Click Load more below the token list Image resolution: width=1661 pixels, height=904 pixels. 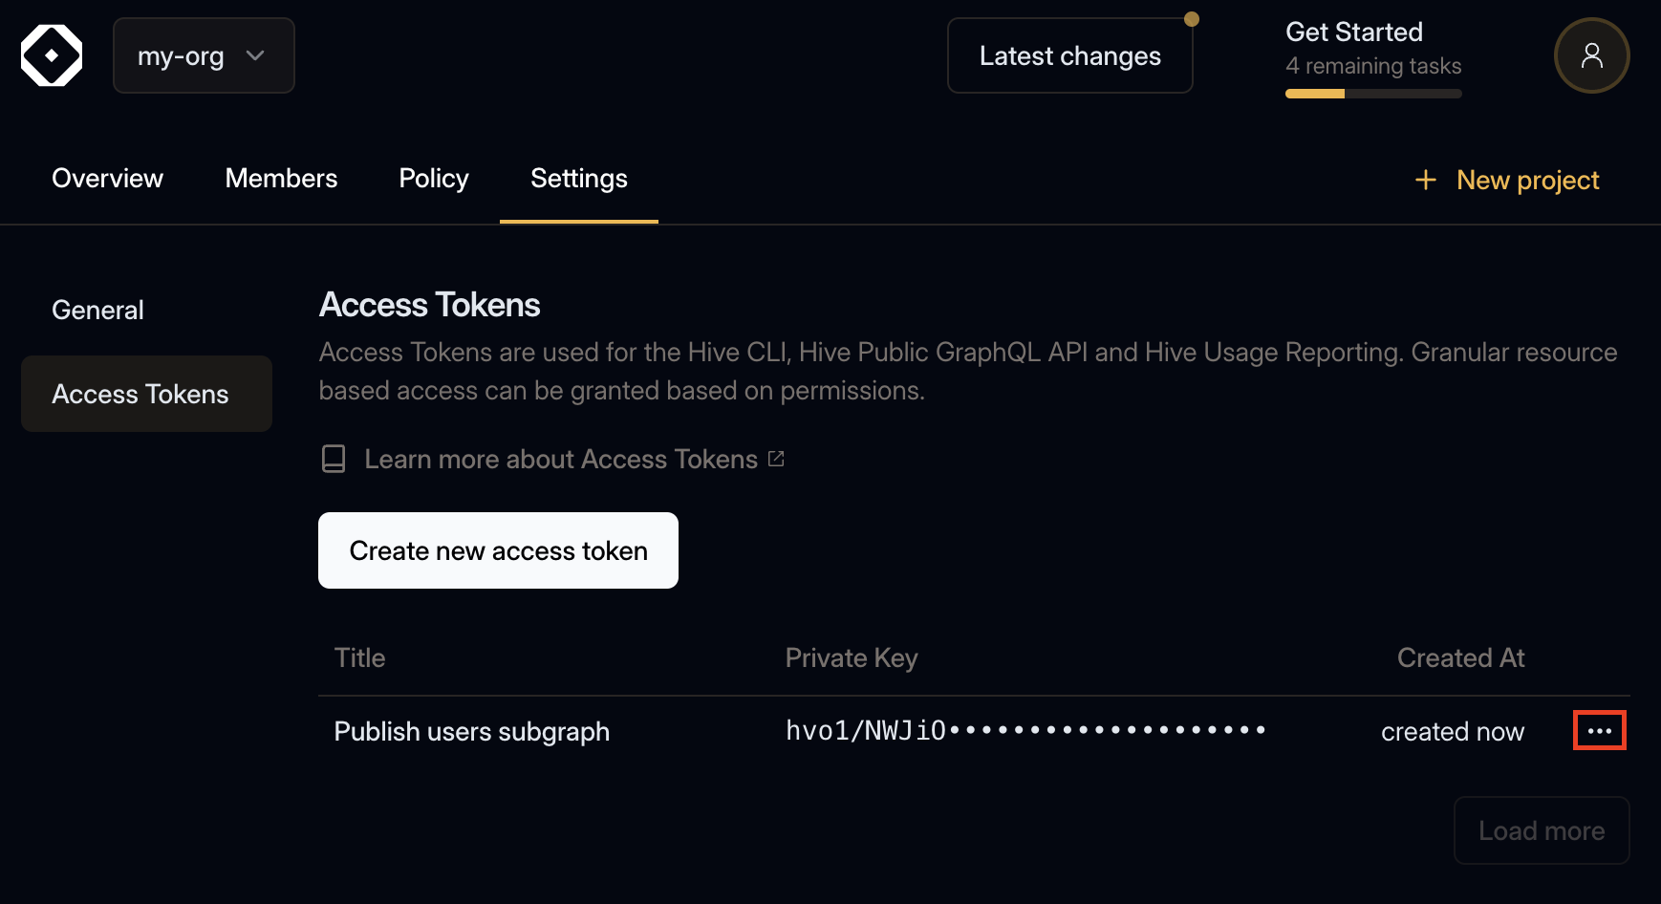click(1541, 830)
